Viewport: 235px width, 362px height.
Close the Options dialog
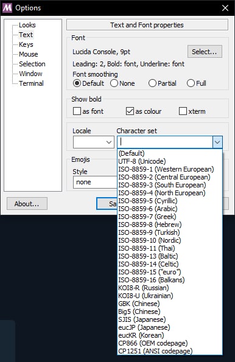click(x=225, y=8)
